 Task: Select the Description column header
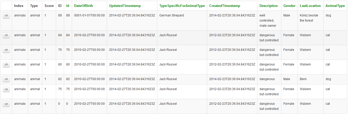[x=268, y=6]
